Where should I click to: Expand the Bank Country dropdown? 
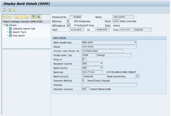click(x=101, y=68)
